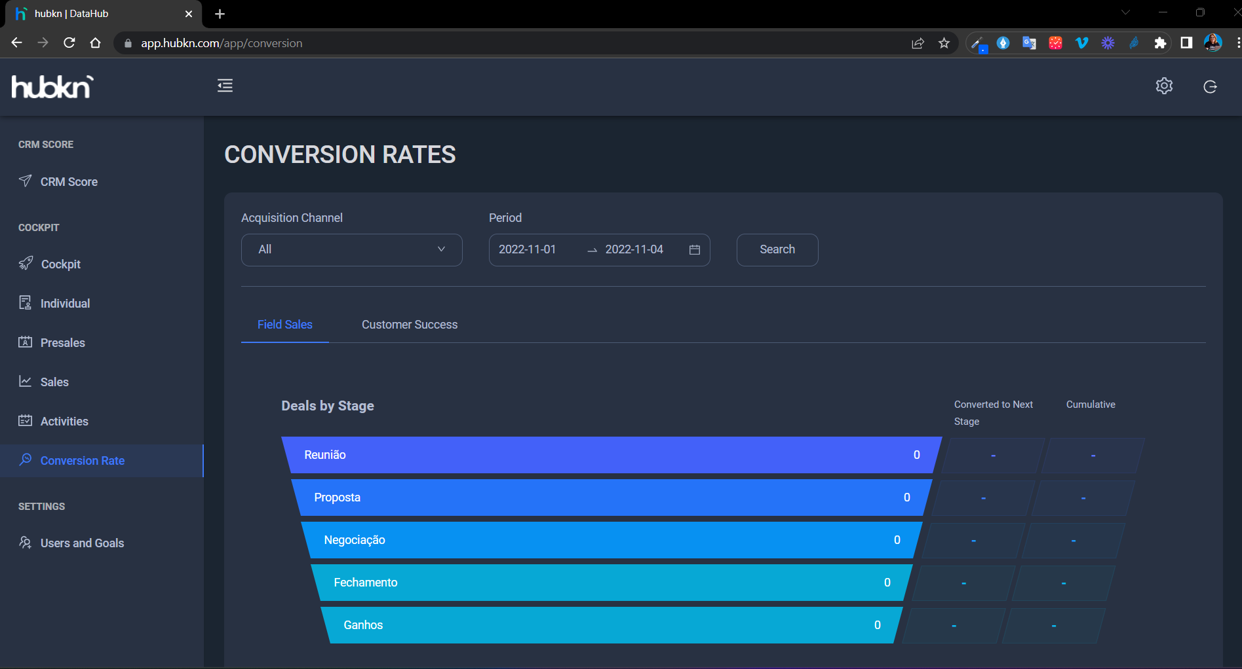This screenshot has width=1242, height=669.
Task: Open the Acquisition Channel dropdown
Action: (x=352, y=250)
